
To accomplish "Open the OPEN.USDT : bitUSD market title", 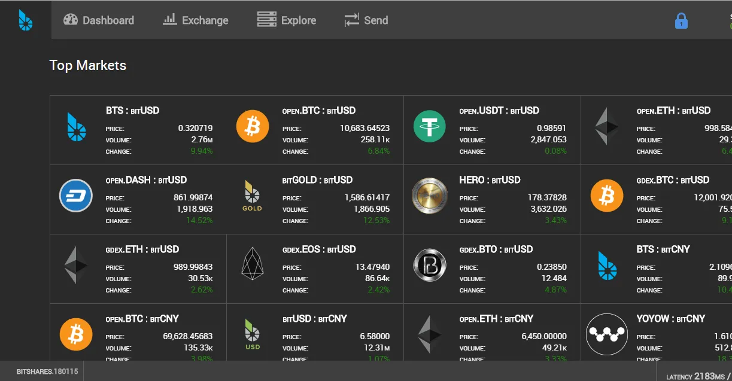I will (x=499, y=111).
